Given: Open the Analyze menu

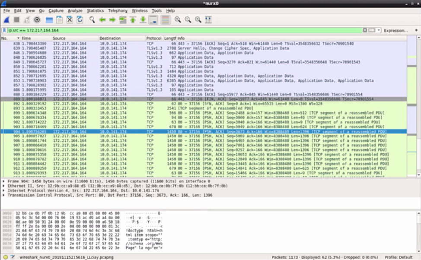Looking at the screenshot, I should [x=75, y=11].
